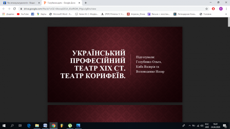Open the Головна bookmark
Screen dimensions: 230x129
tap(206, 14)
